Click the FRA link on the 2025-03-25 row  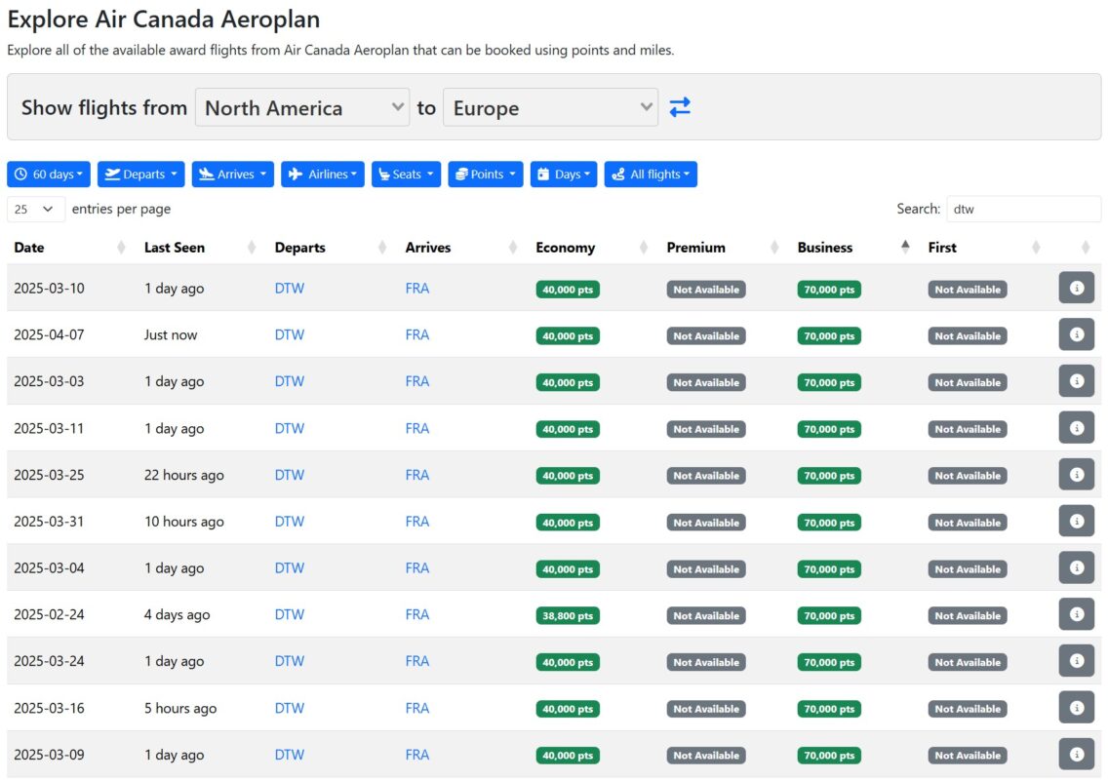[417, 475]
